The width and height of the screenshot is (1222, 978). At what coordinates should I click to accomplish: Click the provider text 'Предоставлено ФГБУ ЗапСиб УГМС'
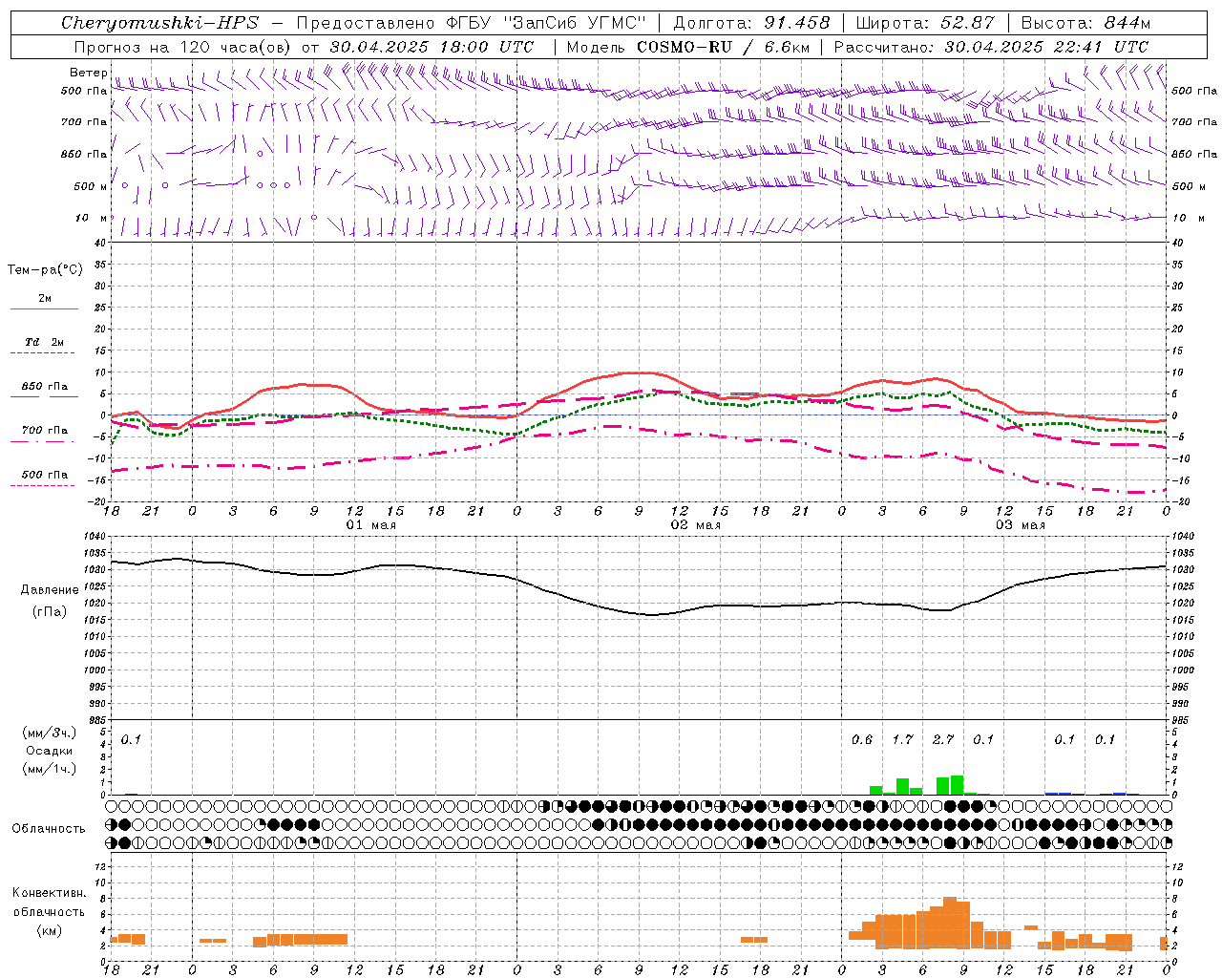[x=472, y=23]
